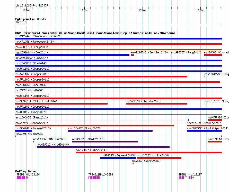Click nsv833117 (Wong2007) label
The height and width of the screenshot is (192, 229).
(31, 112)
